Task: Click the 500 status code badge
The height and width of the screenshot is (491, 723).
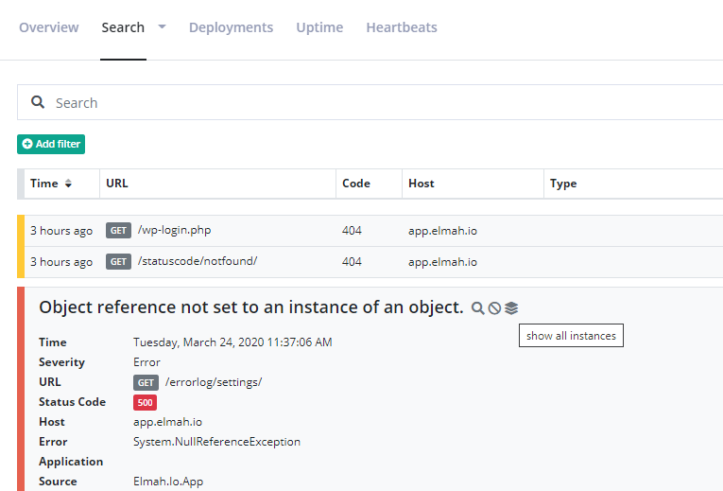Action: pos(145,402)
